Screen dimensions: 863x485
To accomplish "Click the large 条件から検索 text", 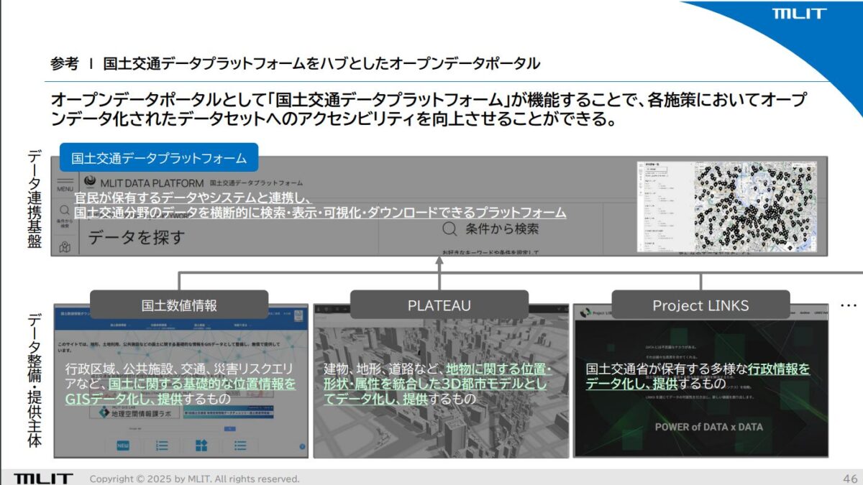I will (502, 229).
